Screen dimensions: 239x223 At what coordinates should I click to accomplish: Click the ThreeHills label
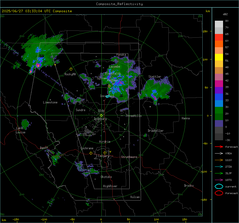click(134, 116)
